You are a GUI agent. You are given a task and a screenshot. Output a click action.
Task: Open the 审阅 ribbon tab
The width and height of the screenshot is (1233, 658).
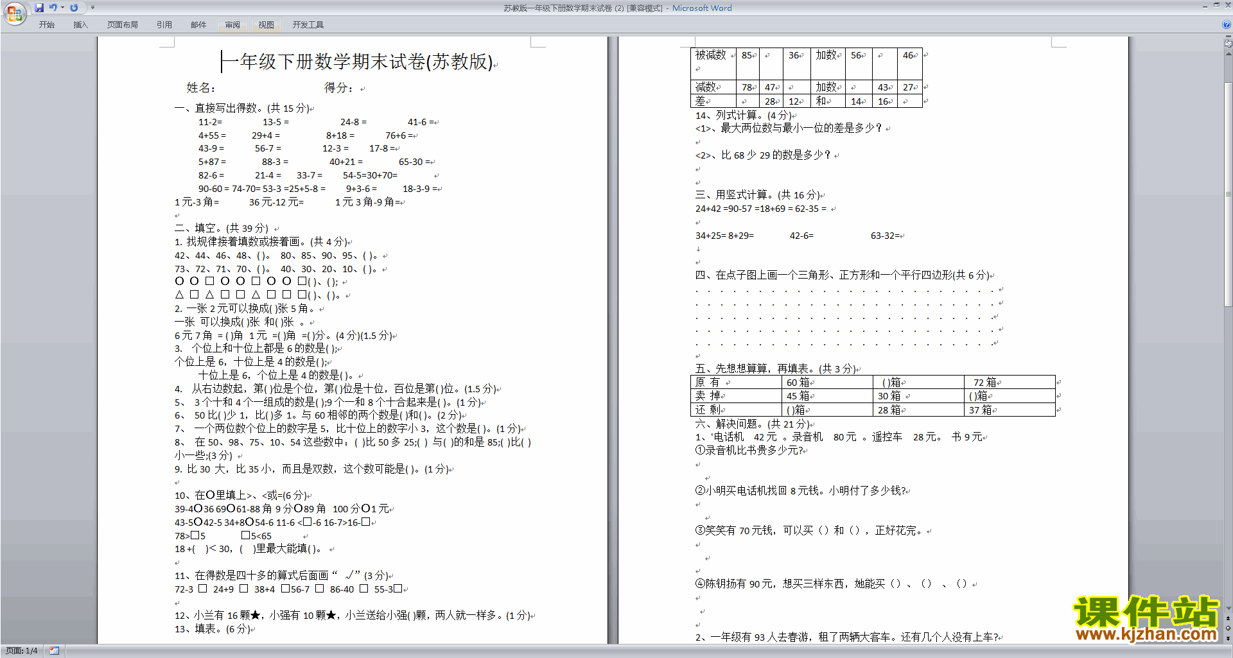tap(232, 24)
